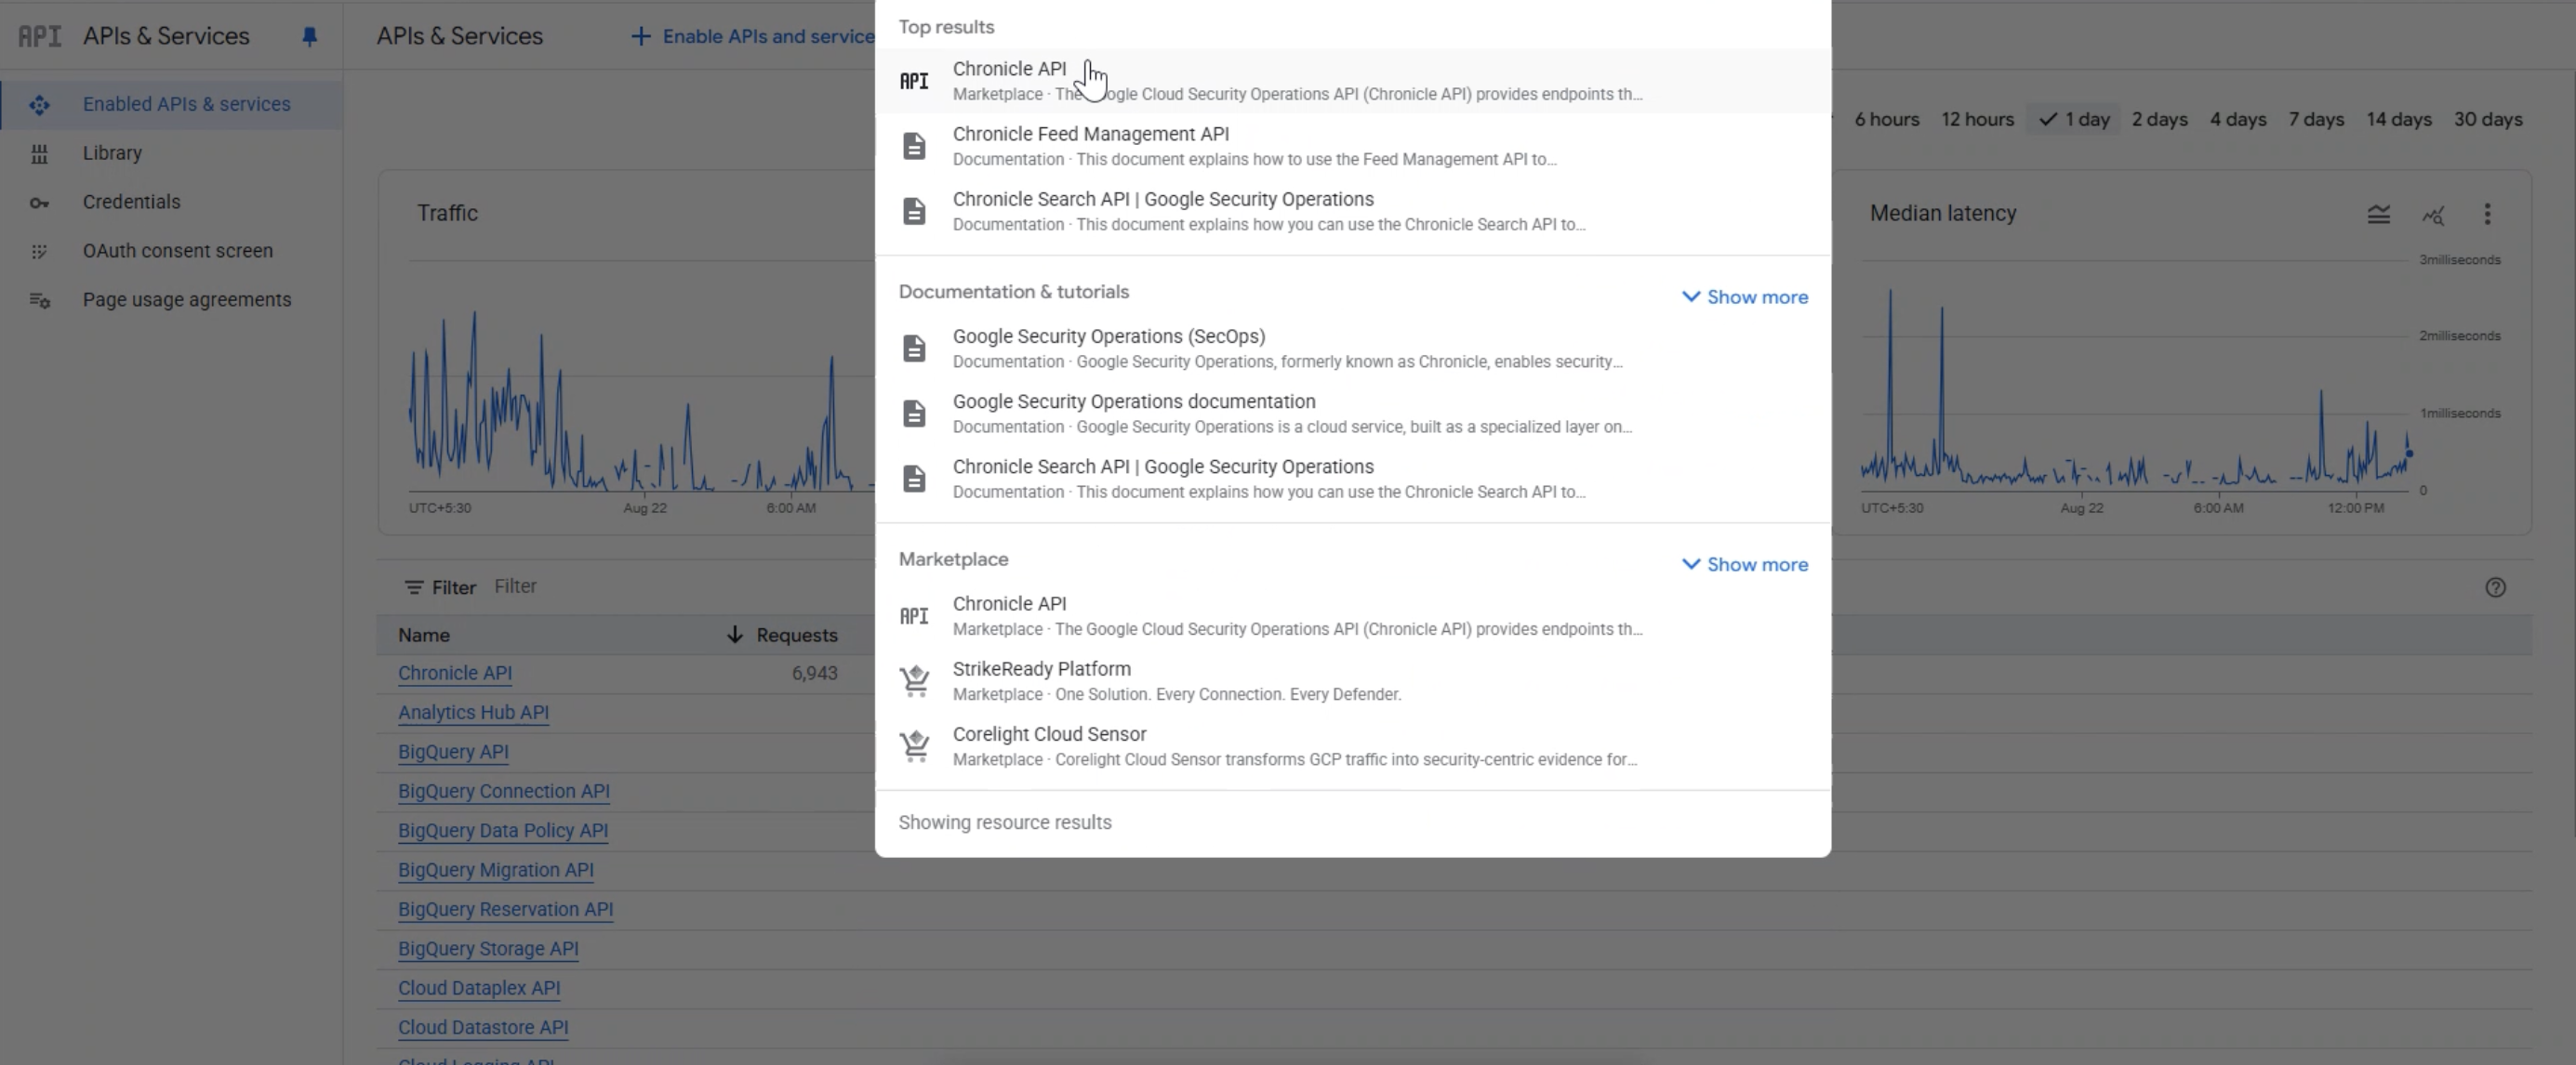Click the pin icon beside APIs & Services
Screen dimensions: 2576x1065
pos(309,37)
